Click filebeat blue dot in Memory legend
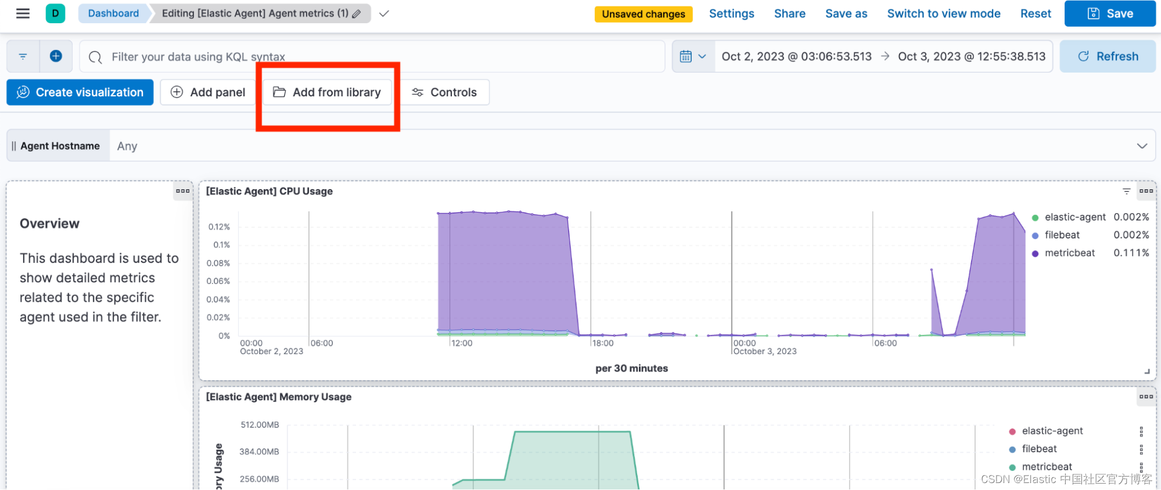This screenshot has width=1161, height=490. pyautogui.click(x=1012, y=449)
